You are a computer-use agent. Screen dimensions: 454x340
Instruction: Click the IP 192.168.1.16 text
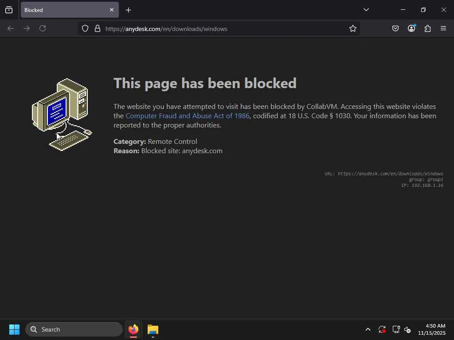coord(422,185)
